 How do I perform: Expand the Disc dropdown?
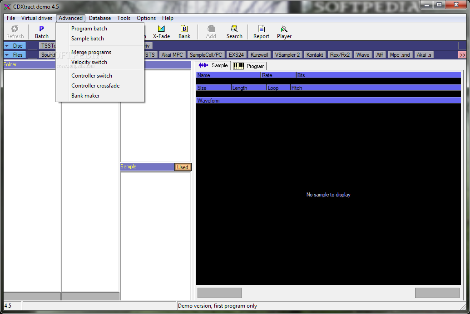(15, 46)
